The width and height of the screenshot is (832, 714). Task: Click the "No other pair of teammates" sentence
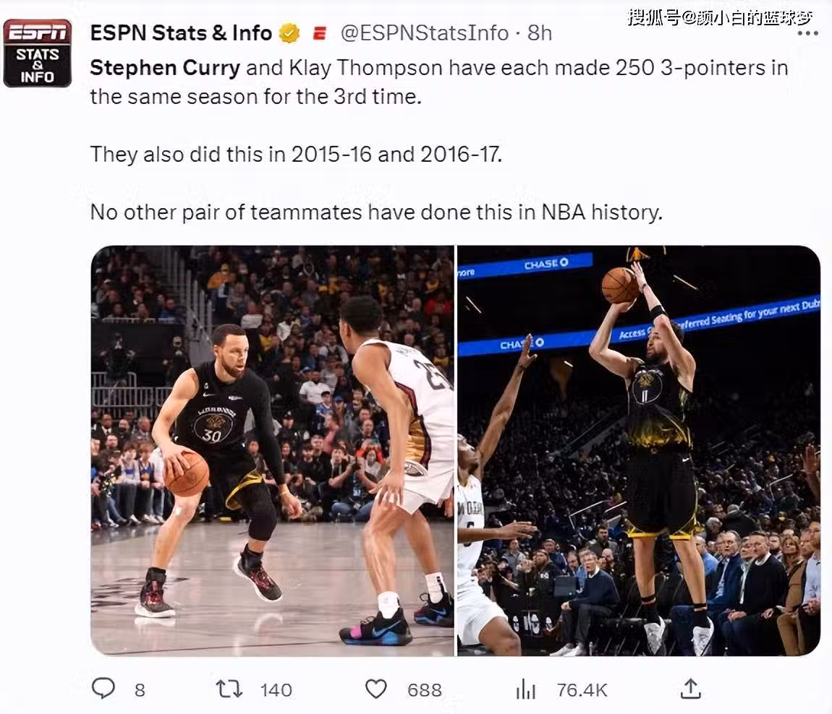coord(375,212)
